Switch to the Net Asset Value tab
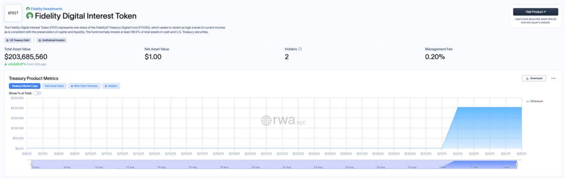The height and width of the screenshot is (179, 565). point(54,86)
